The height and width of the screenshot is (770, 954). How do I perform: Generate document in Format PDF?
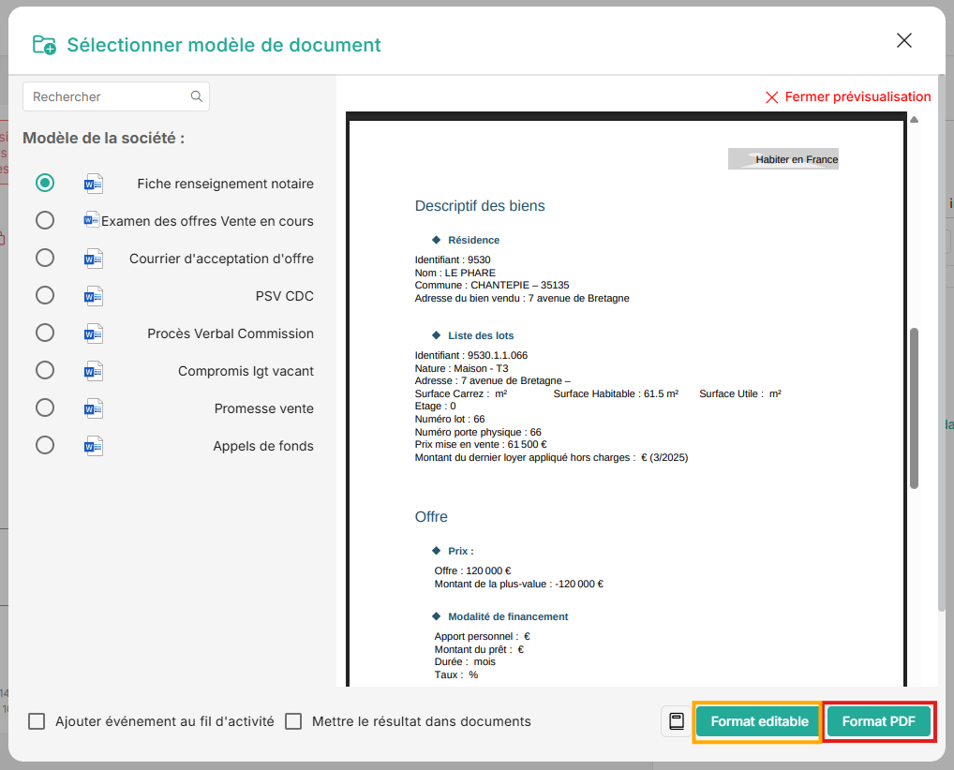(878, 721)
